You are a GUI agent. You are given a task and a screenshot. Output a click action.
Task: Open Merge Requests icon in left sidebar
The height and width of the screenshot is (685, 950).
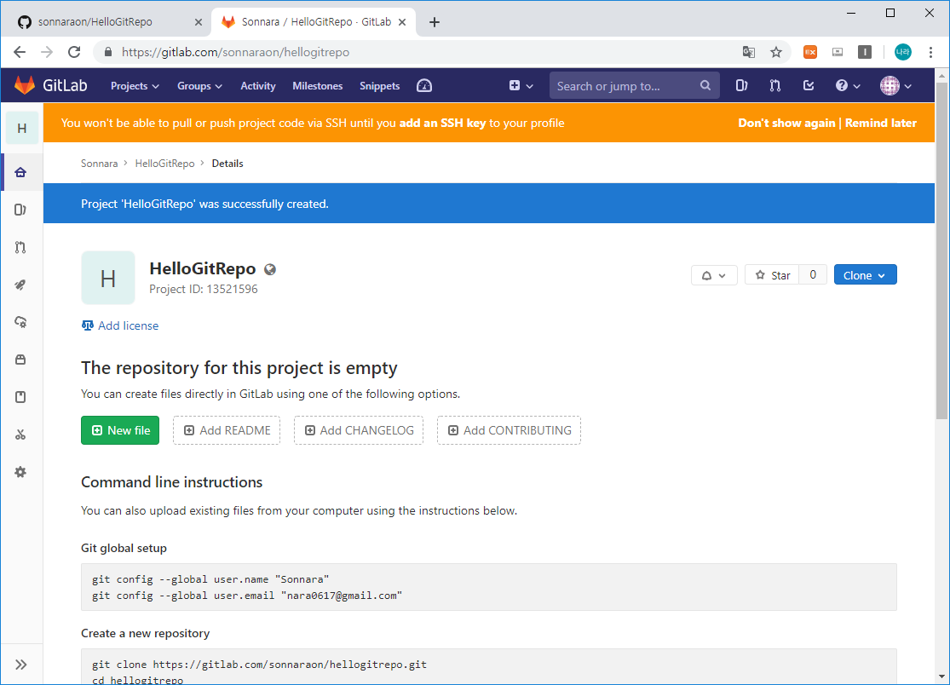tap(20, 247)
